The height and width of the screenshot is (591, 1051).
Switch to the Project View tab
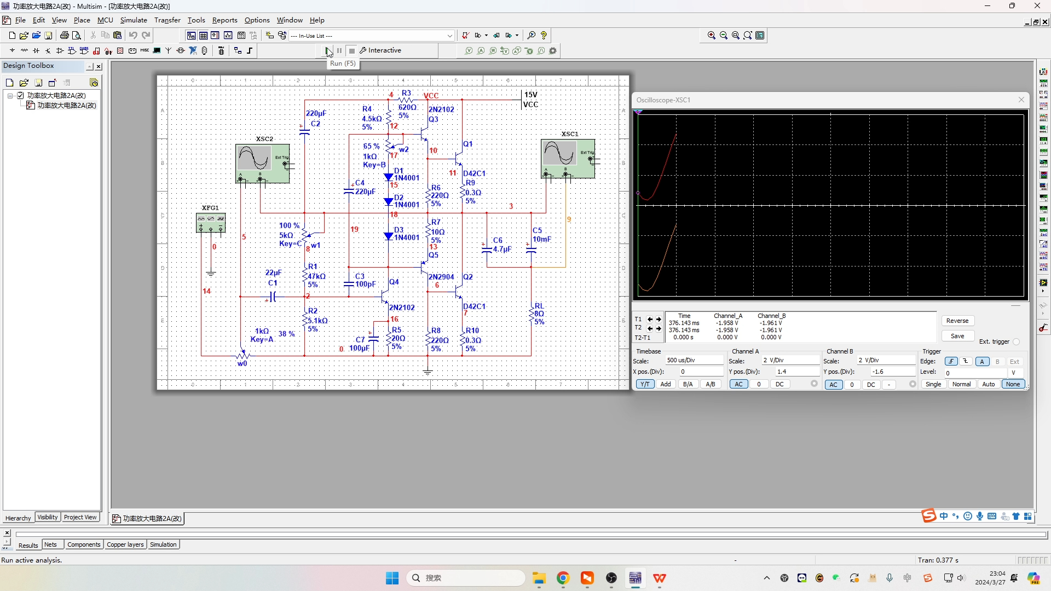(80, 517)
